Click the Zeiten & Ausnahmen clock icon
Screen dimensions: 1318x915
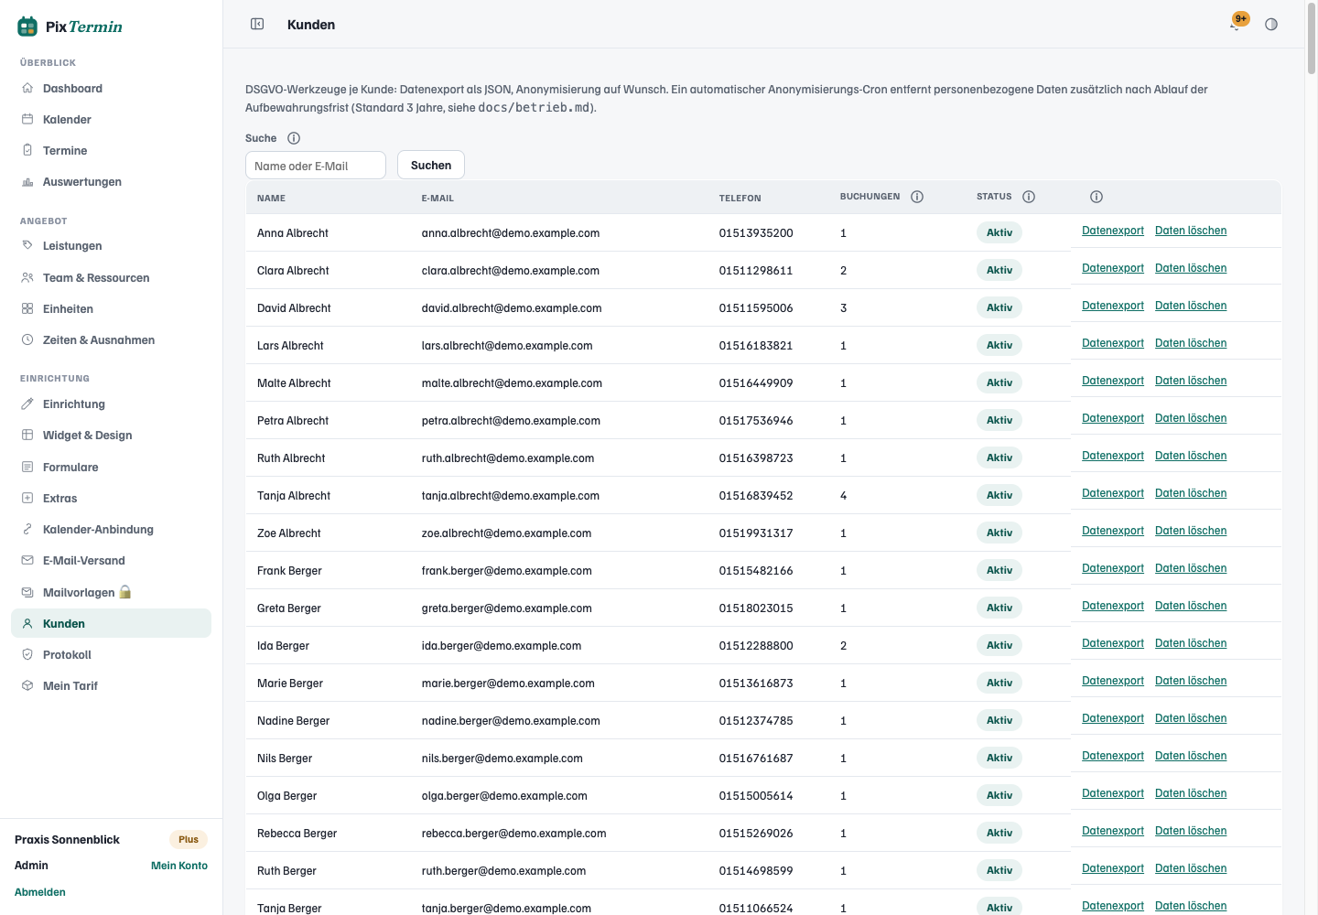coord(27,339)
